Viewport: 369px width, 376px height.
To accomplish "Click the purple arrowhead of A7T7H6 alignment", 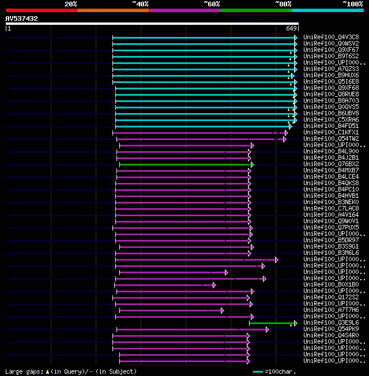I will pyautogui.click(x=222, y=310).
